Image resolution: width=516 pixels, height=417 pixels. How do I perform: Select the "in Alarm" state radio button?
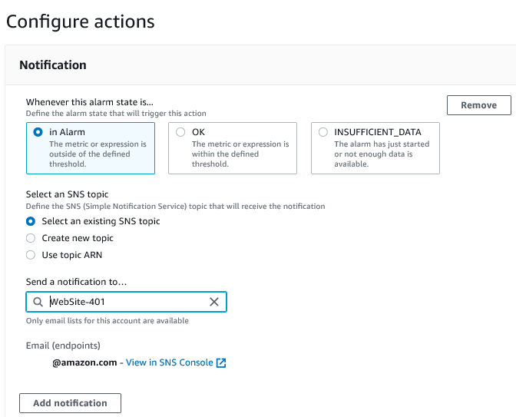pyautogui.click(x=38, y=132)
